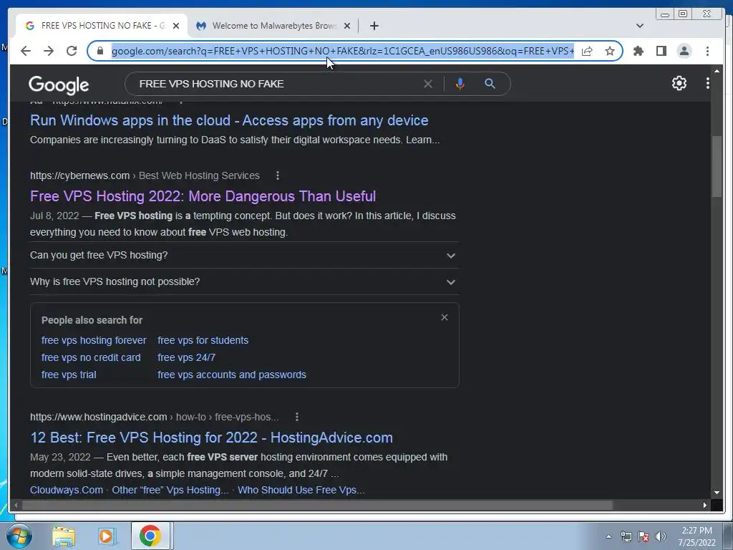
Task: Open Google apps dots menu
Action: [x=707, y=83]
